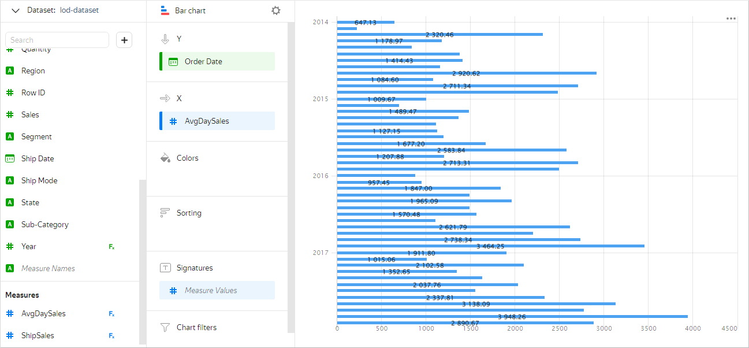The height and width of the screenshot is (348, 749).
Task: Click the Signatures section icon
Action: (x=165, y=268)
